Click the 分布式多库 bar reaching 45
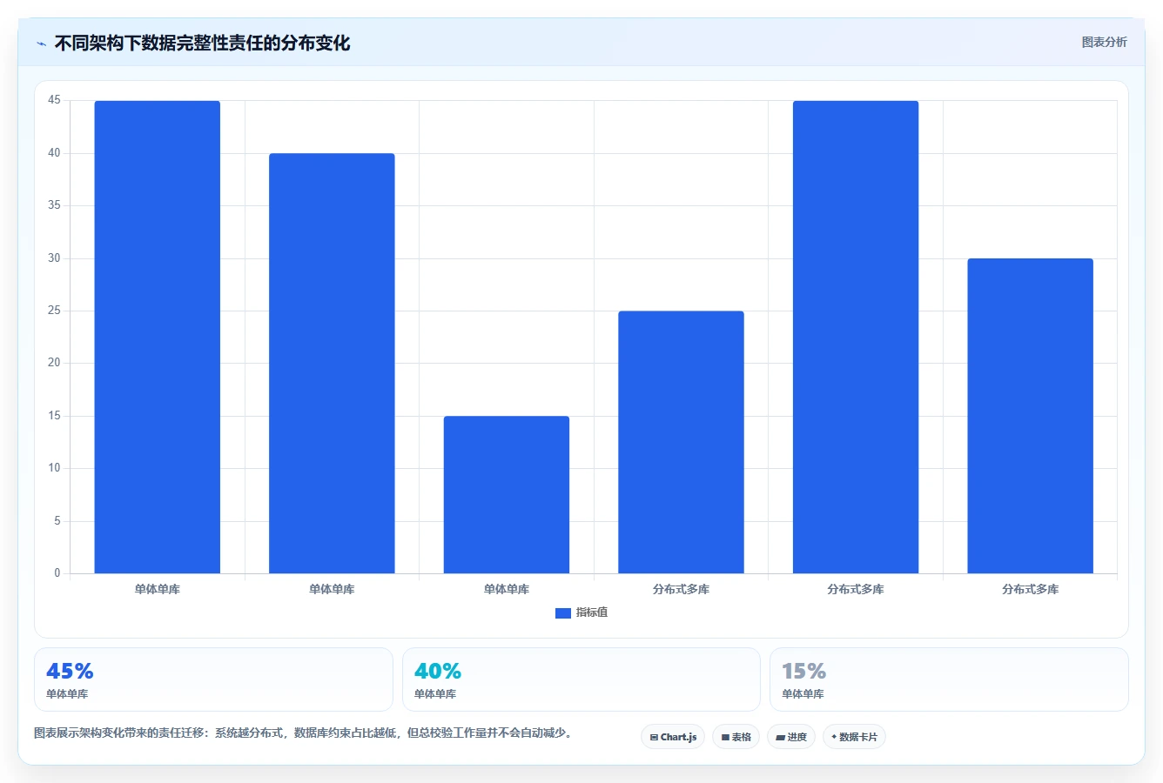Screen dimensions: 1163x783 tap(856, 338)
